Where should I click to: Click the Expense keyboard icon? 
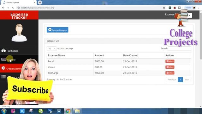click(3, 59)
